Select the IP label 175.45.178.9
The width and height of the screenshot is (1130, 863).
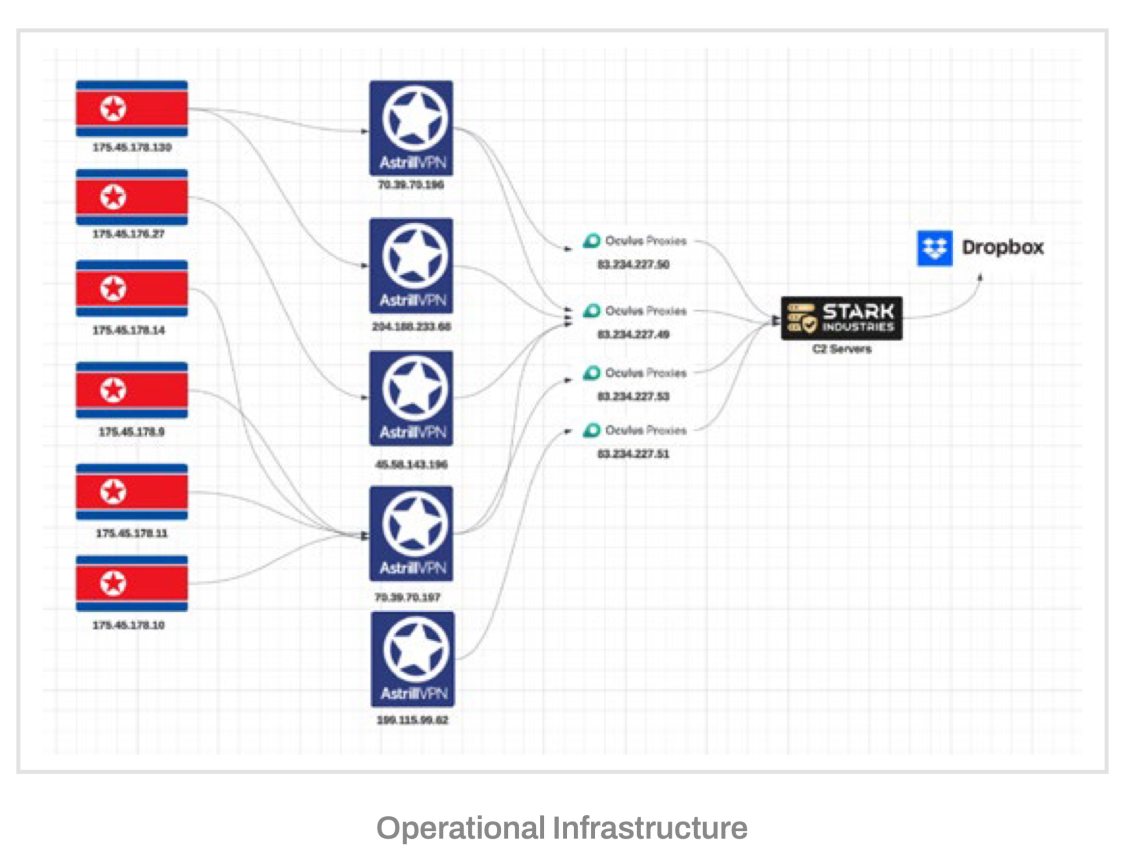point(131,432)
